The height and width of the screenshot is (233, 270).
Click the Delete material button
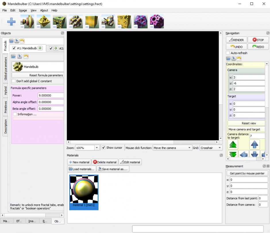pos(105,162)
